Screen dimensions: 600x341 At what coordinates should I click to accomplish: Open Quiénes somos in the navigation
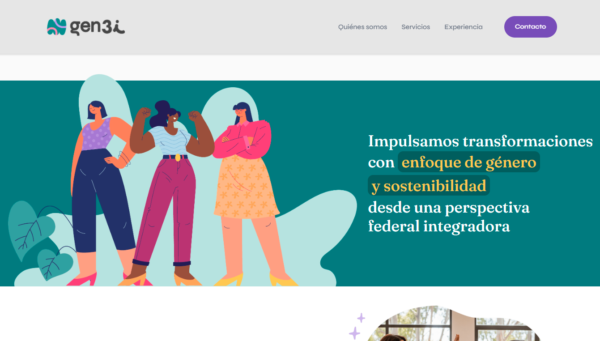(x=362, y=27)
